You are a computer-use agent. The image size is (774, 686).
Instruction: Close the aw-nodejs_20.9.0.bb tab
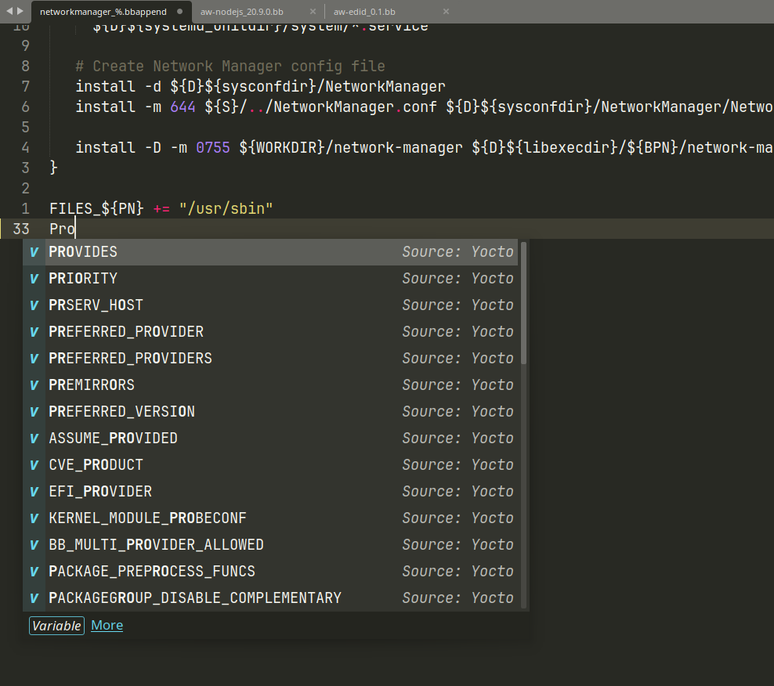coord(313,11)
